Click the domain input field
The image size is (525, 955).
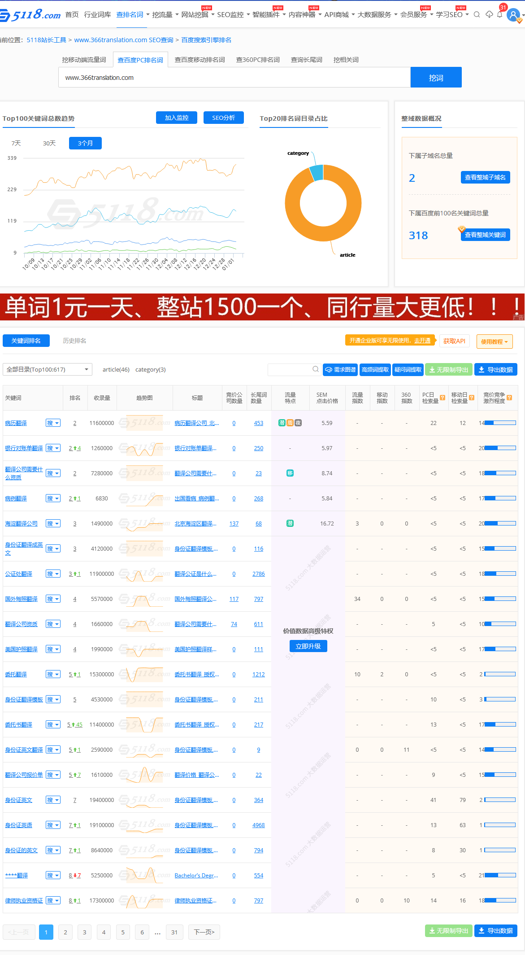[234, 77]
